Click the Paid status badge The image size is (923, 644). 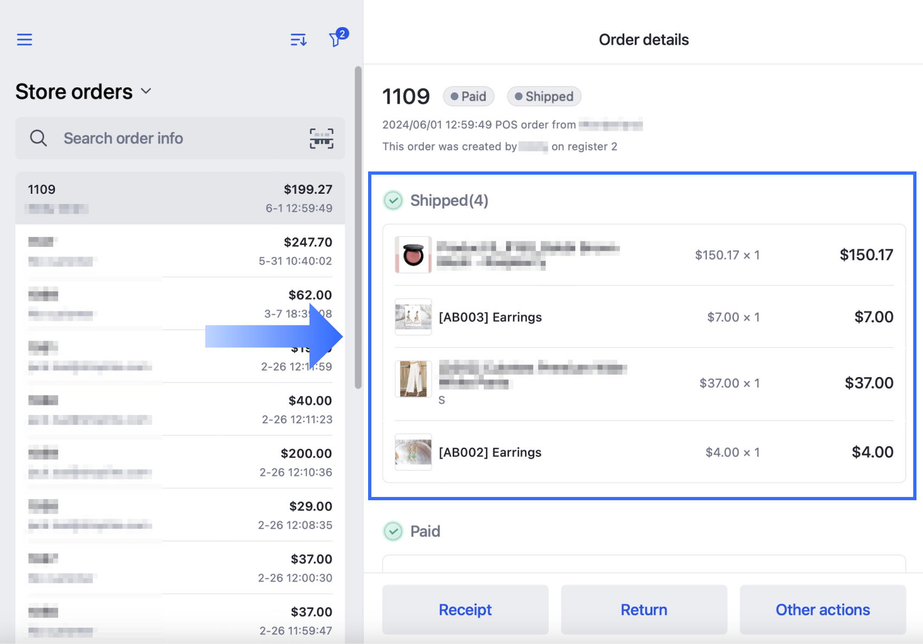[x=469, y=97]
